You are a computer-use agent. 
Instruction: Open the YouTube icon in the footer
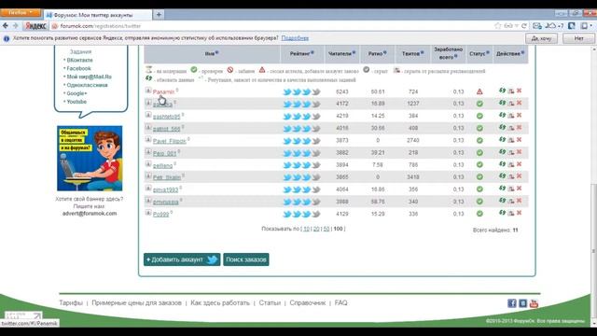click(x=534, y=303)
